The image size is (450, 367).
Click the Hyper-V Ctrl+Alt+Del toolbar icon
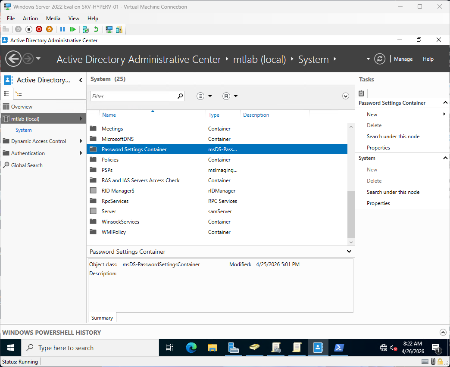(x=6, y=29)
